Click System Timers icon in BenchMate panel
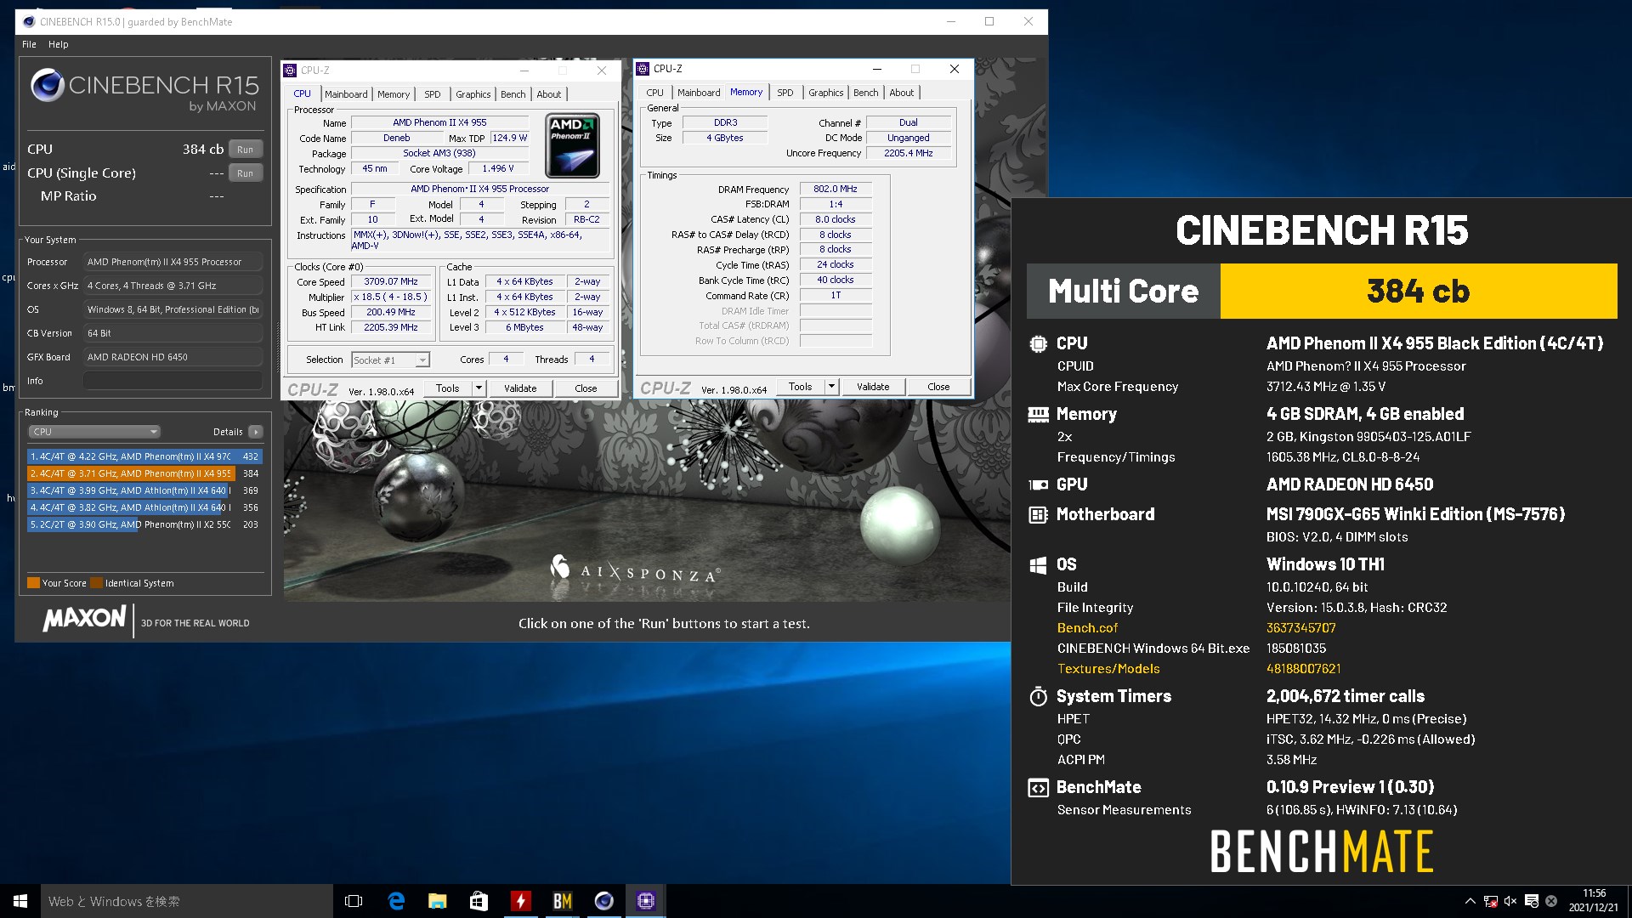1632x918 pixels. pos(1038,696)
